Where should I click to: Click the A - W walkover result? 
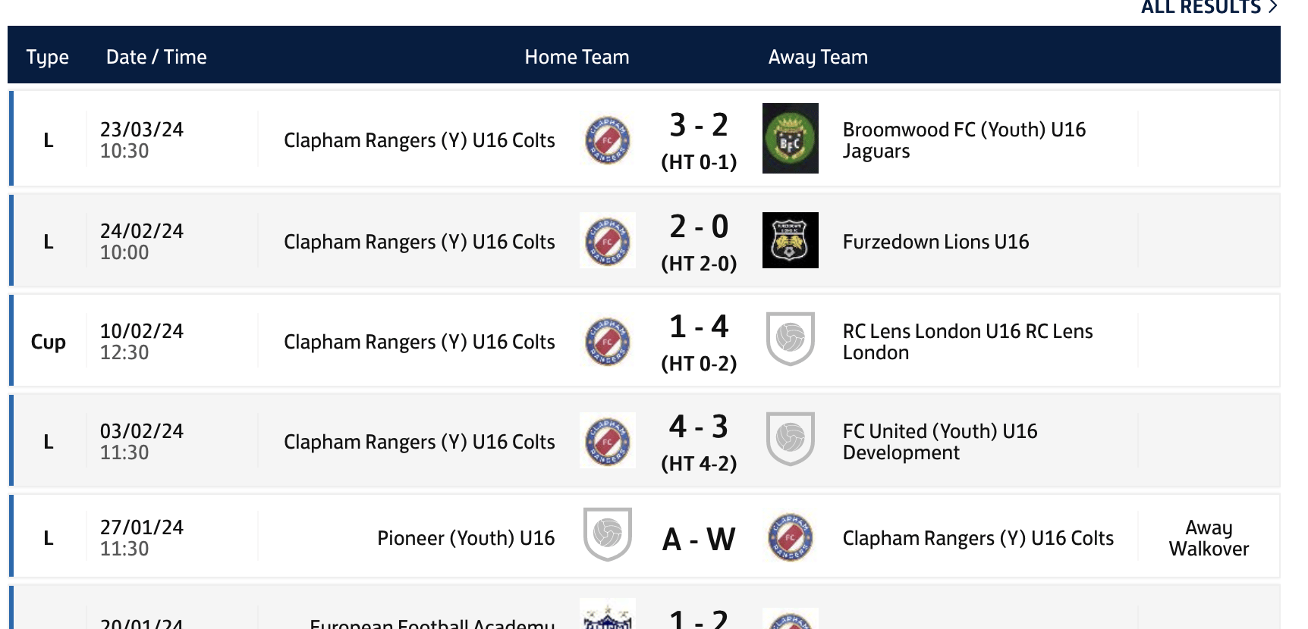(699, 540)
